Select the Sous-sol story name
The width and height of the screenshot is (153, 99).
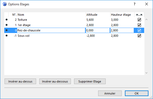tap(24, 36)
